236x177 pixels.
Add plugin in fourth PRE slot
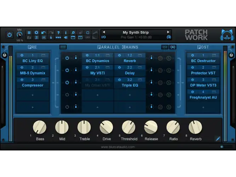[x=33, y=95]
